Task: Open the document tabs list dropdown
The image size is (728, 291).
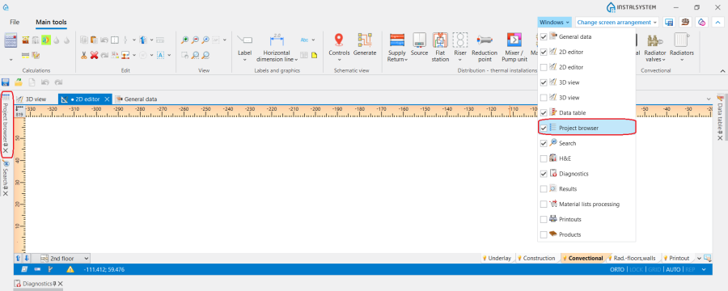Action: (x=709, y=99)
